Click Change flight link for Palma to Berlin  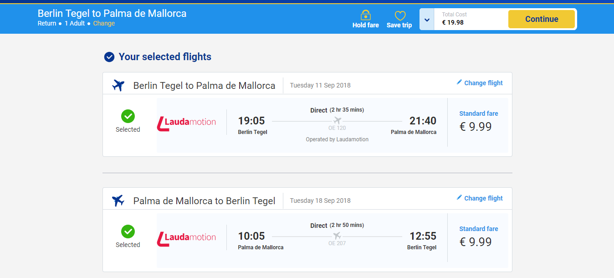pos(483,198)
